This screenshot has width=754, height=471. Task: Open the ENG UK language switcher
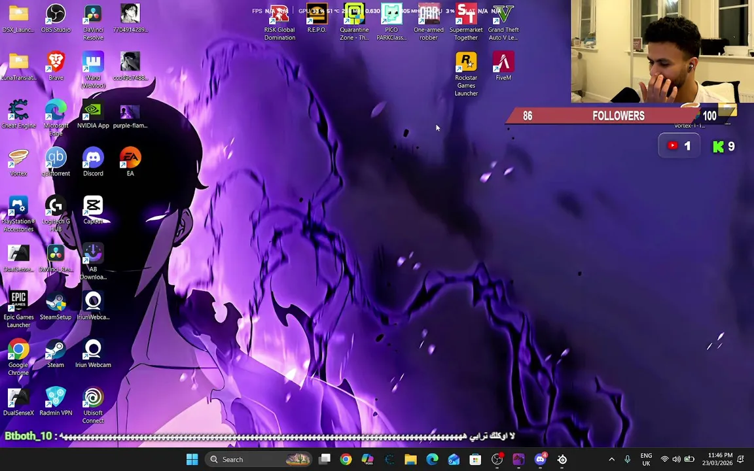click(646, 459)
